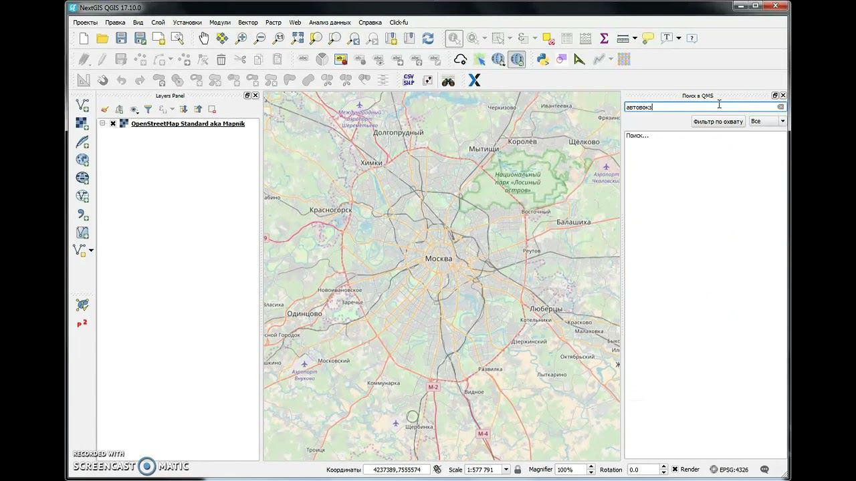This screenshot has width=856, height=481.
Task: Filter legend funnel icon in Layers Panel
Action: tap(148, 110)
